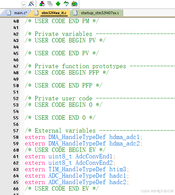Click the 'Private user code' comment line
175x195 pixels.
pos(100,98)
